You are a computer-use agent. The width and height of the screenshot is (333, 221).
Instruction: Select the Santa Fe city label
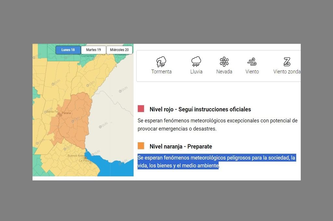(x=52, y=111)
